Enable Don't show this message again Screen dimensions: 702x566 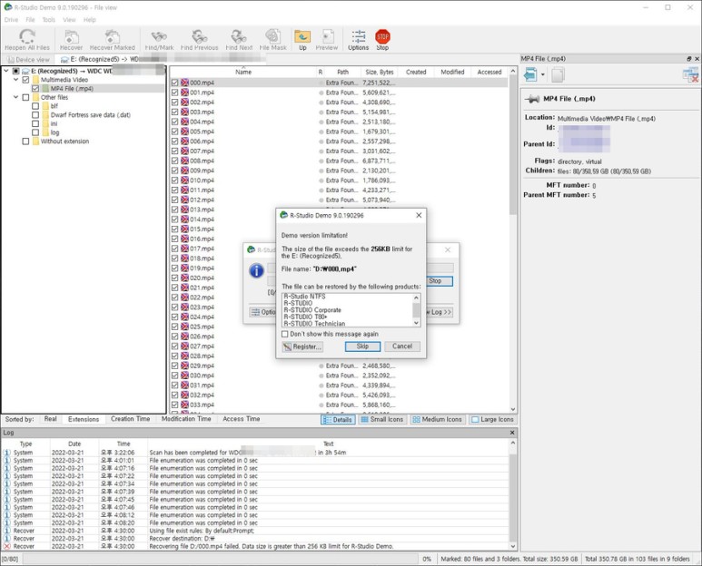[285, 334]
